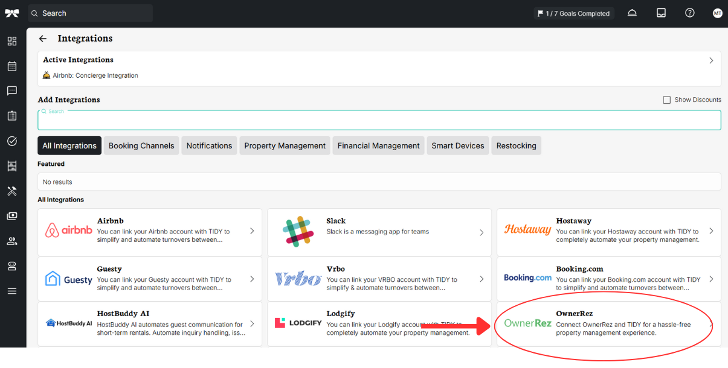Click the OwnerRez logo

click(527, 323)
